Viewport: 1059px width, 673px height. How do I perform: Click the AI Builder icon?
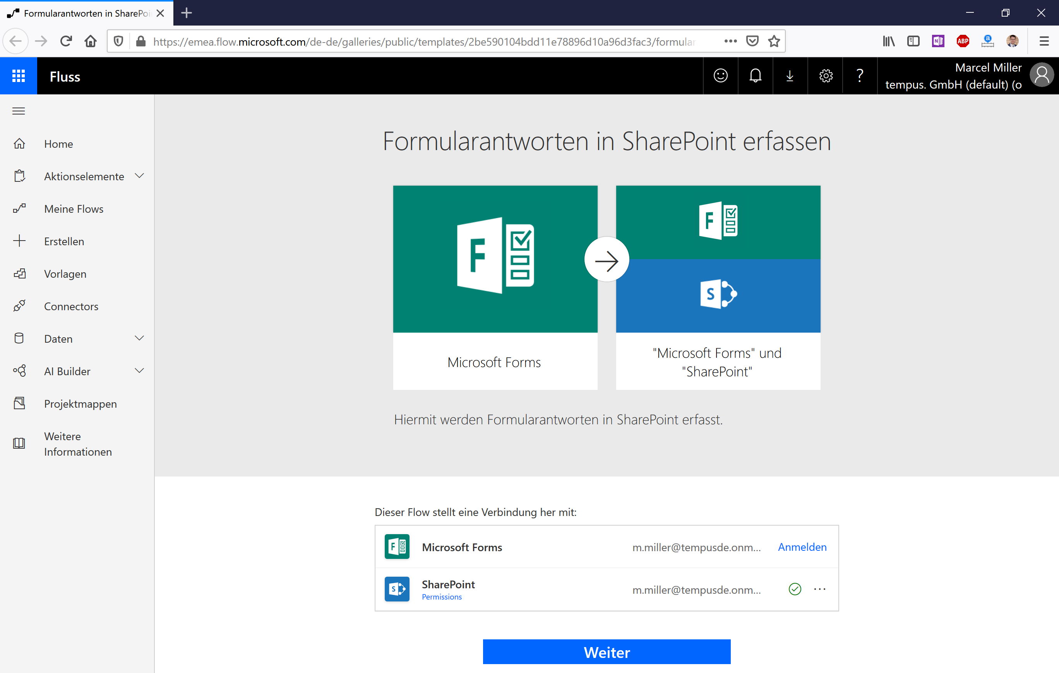19,371
